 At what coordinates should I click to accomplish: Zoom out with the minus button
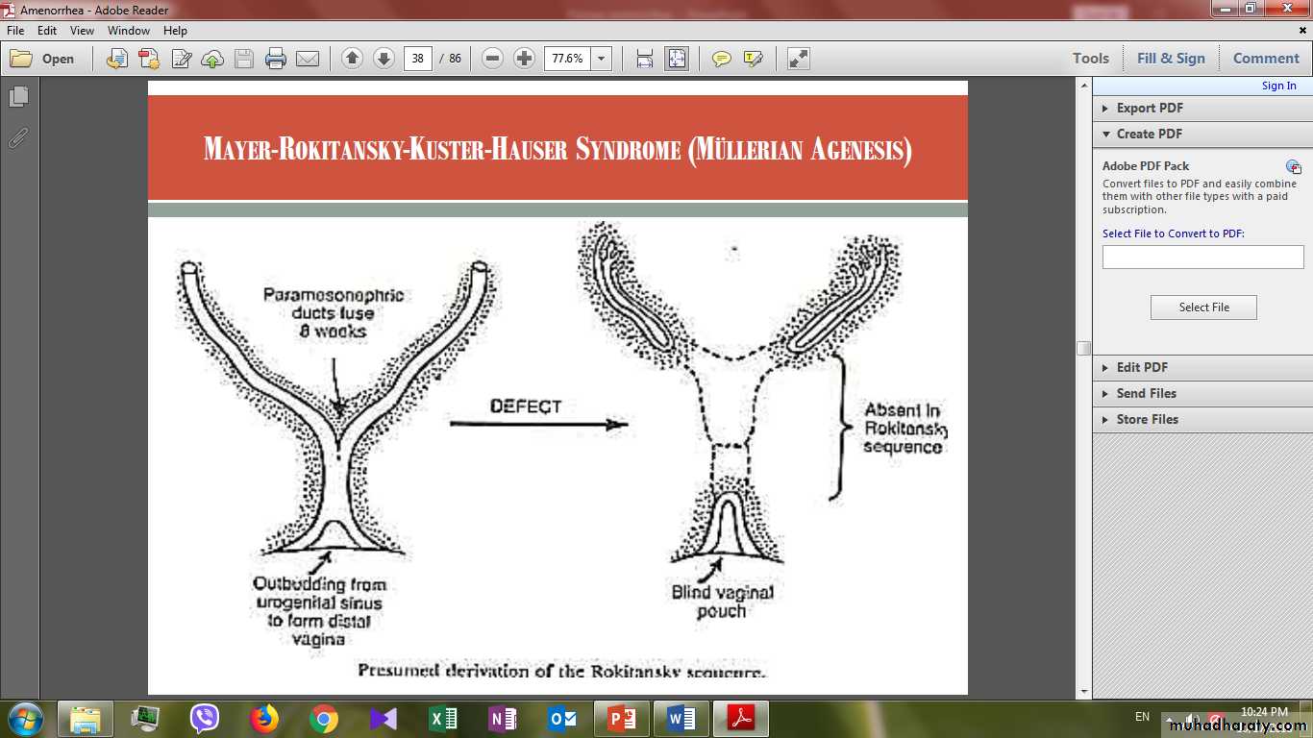point(492,59)
